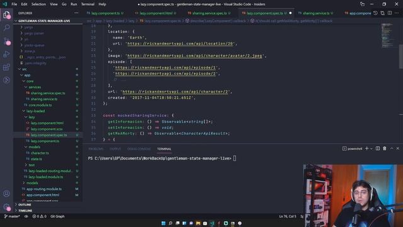Open core.module.ts in explorer tree
Screen dimensions: 403x227
[40, 105]
